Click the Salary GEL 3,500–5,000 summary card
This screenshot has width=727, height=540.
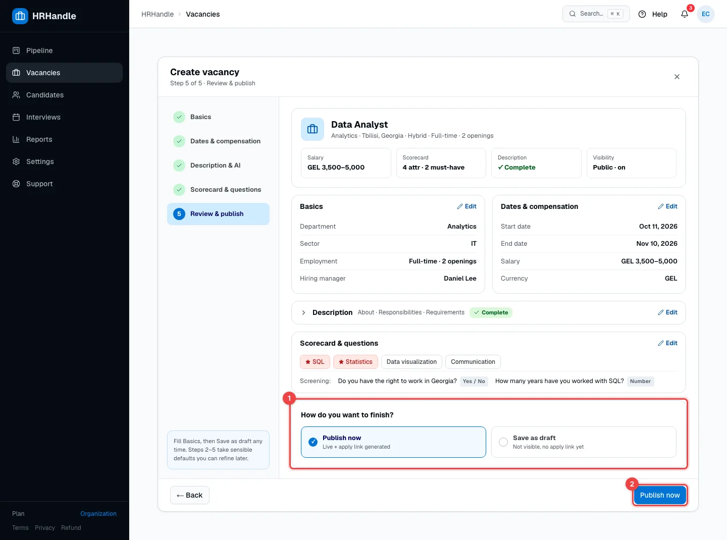[346, 163]
